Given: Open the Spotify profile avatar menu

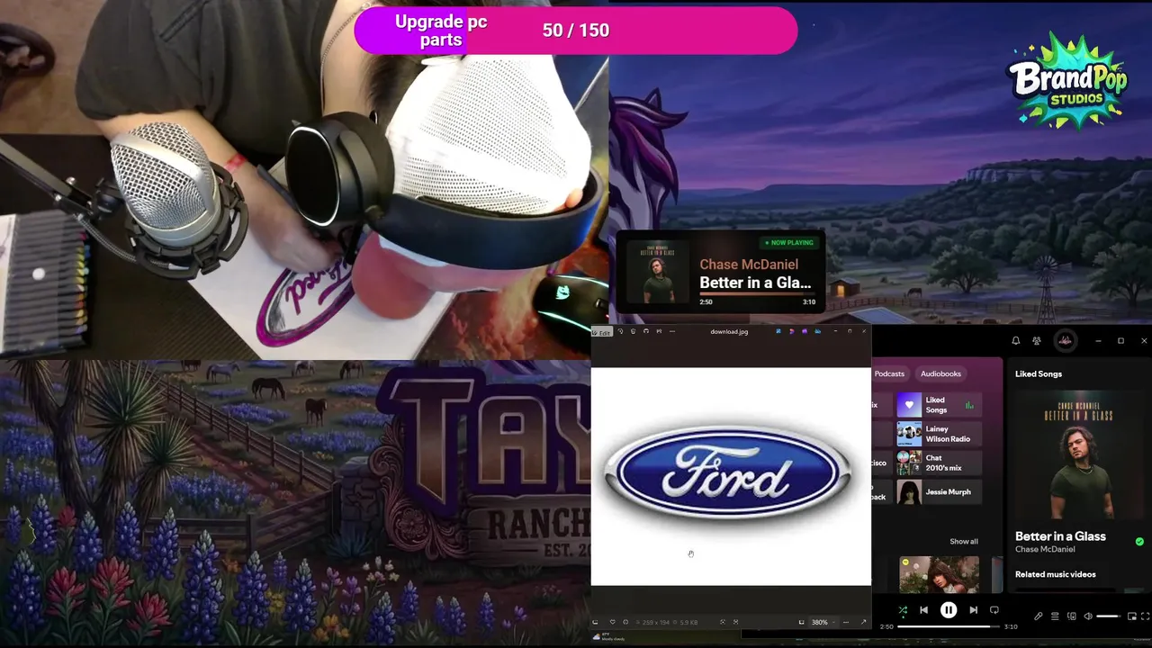Looking at the screenshot, I should tap(1065, 341).
